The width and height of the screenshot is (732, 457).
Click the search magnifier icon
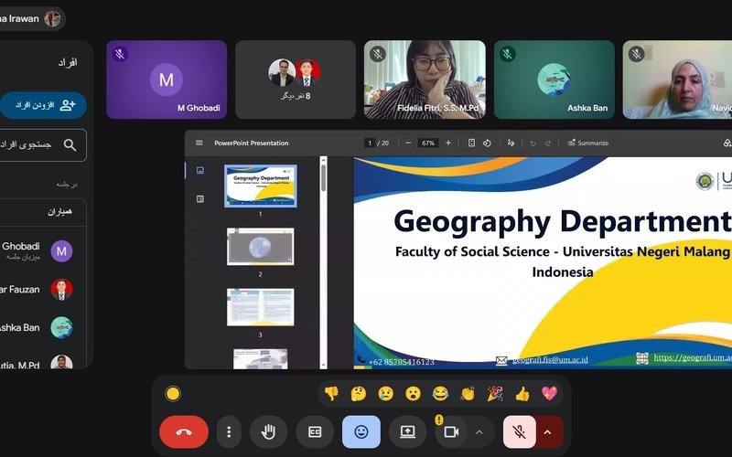[70, 145]
